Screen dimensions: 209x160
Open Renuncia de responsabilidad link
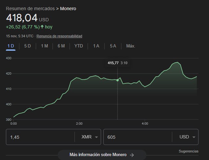tap(59, 36)
